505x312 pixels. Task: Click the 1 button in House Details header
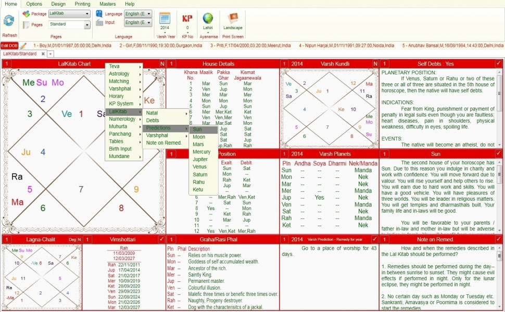[171, 63]
